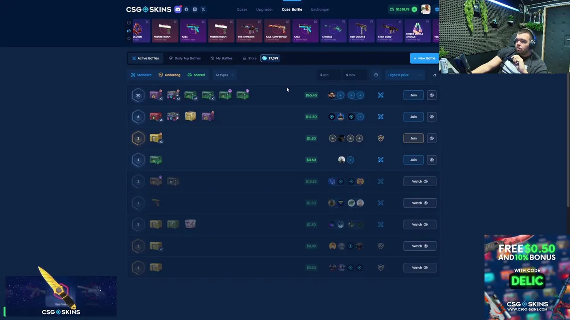Join the $11.50 battle

[x=414, y=117]
